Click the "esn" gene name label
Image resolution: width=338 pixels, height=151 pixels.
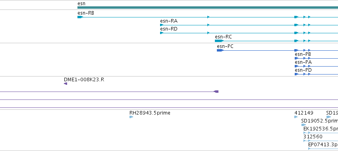coord(81,4)
